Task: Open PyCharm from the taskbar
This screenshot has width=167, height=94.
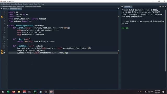Action: pos(35,92)
